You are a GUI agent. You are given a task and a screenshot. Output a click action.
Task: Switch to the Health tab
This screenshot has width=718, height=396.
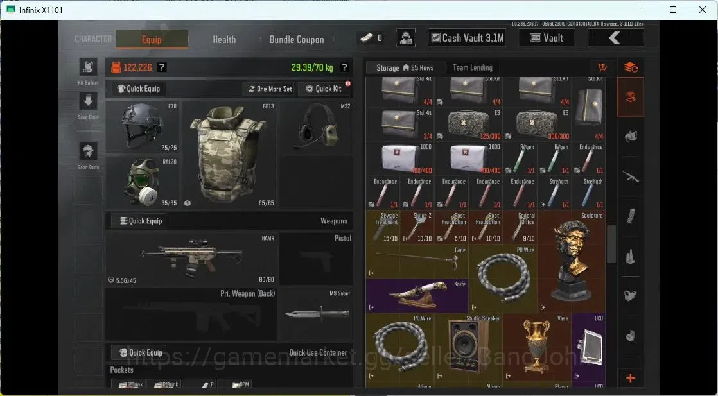coord(224,39)
